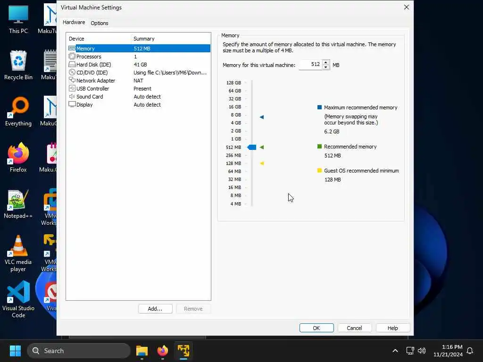Viewport: 483px width, 362px height.
Task: Select the Network Adapter icon
Action: coord(72,80)
